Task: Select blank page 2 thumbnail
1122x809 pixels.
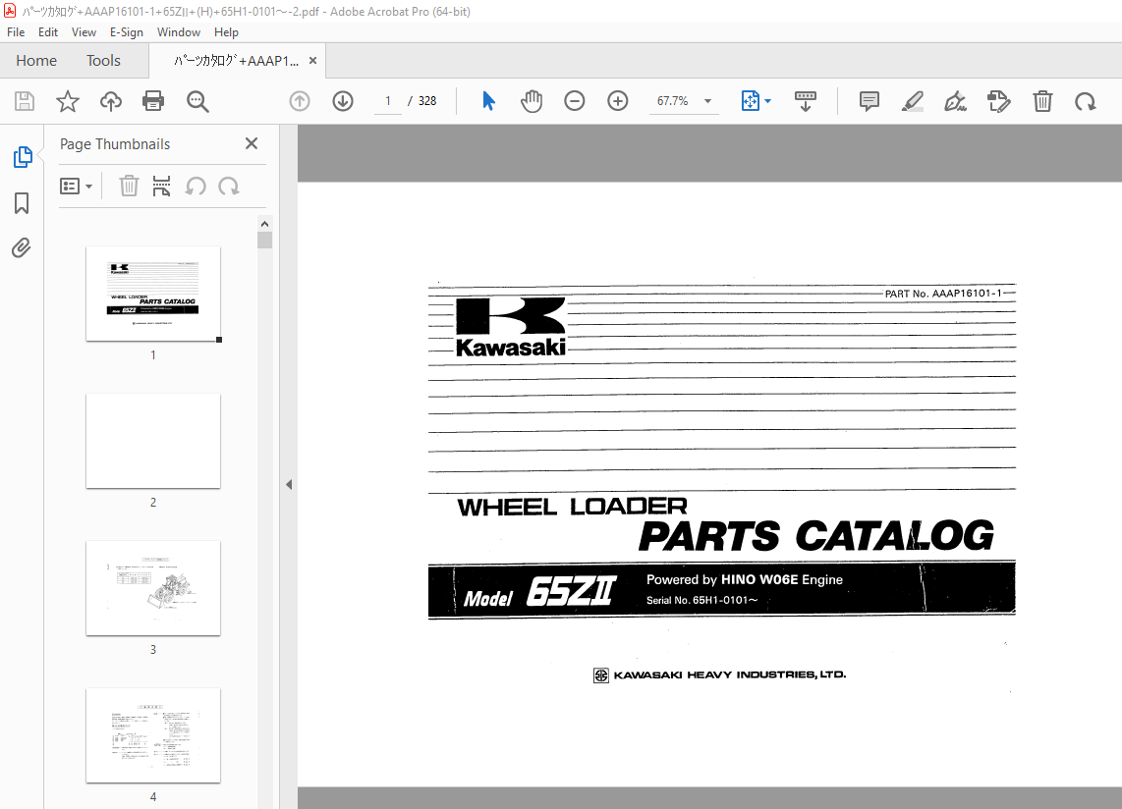Action: 153,441
